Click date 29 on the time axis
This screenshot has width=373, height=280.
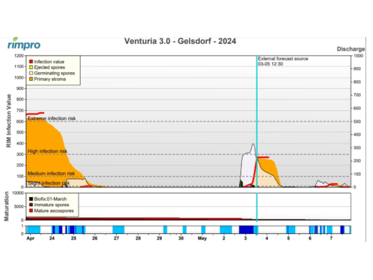click(159, 238)
